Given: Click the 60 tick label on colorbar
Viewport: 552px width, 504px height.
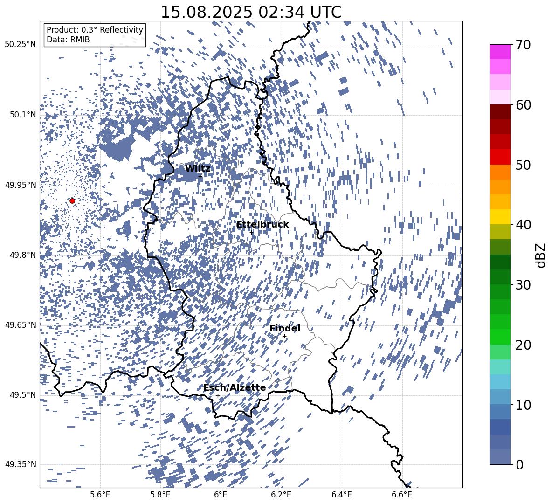Looking at the screenshot, I should [523, 105].
